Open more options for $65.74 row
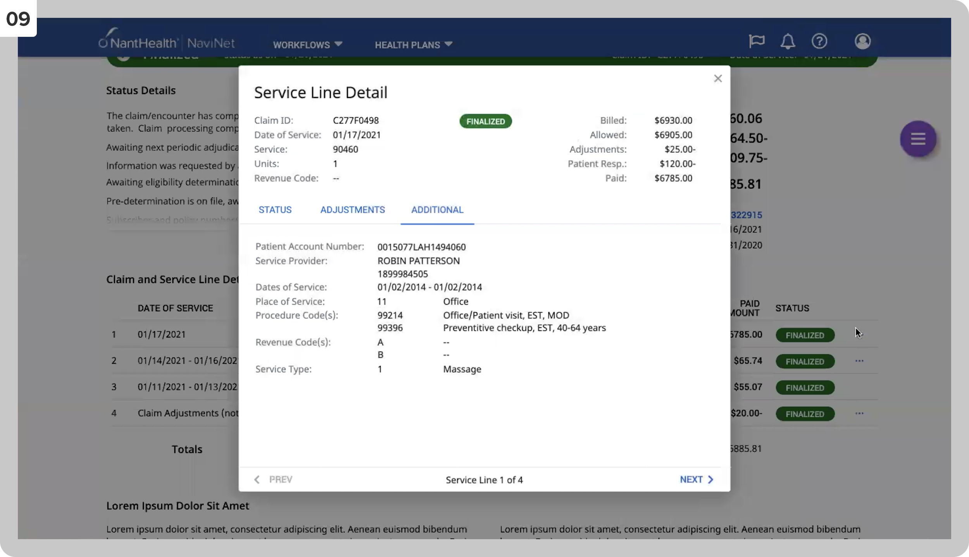This screenshot has height=557, width=969. click(x=859, y=361)
